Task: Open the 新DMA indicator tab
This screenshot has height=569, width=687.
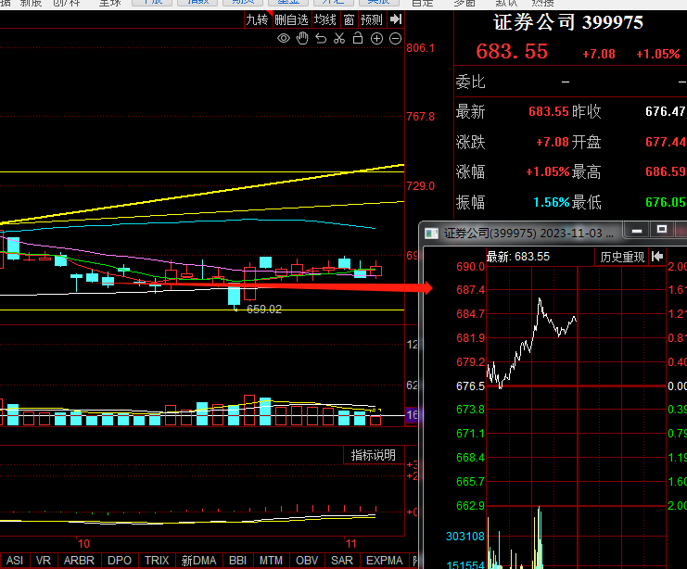Action: pyautogui.click(x=199, y=561)
